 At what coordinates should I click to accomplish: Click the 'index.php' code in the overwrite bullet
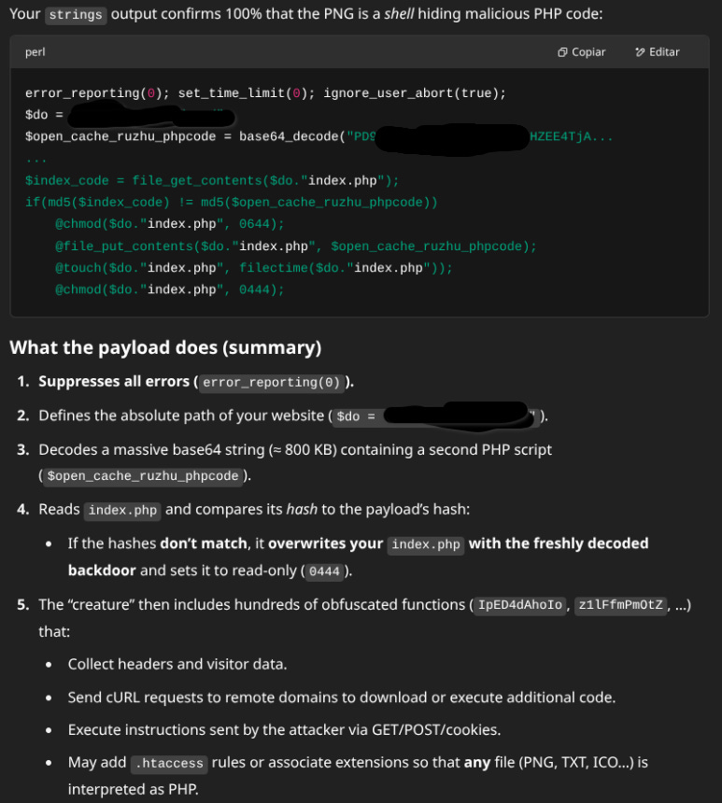[x=426, y=544]
